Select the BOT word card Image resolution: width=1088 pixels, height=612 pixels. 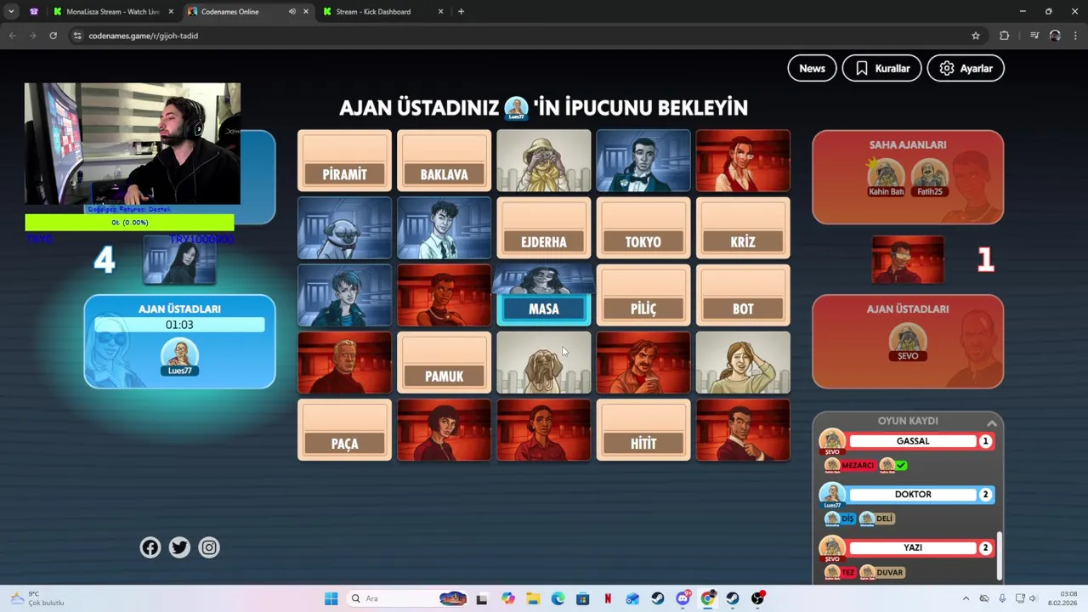tap(742, 295)
